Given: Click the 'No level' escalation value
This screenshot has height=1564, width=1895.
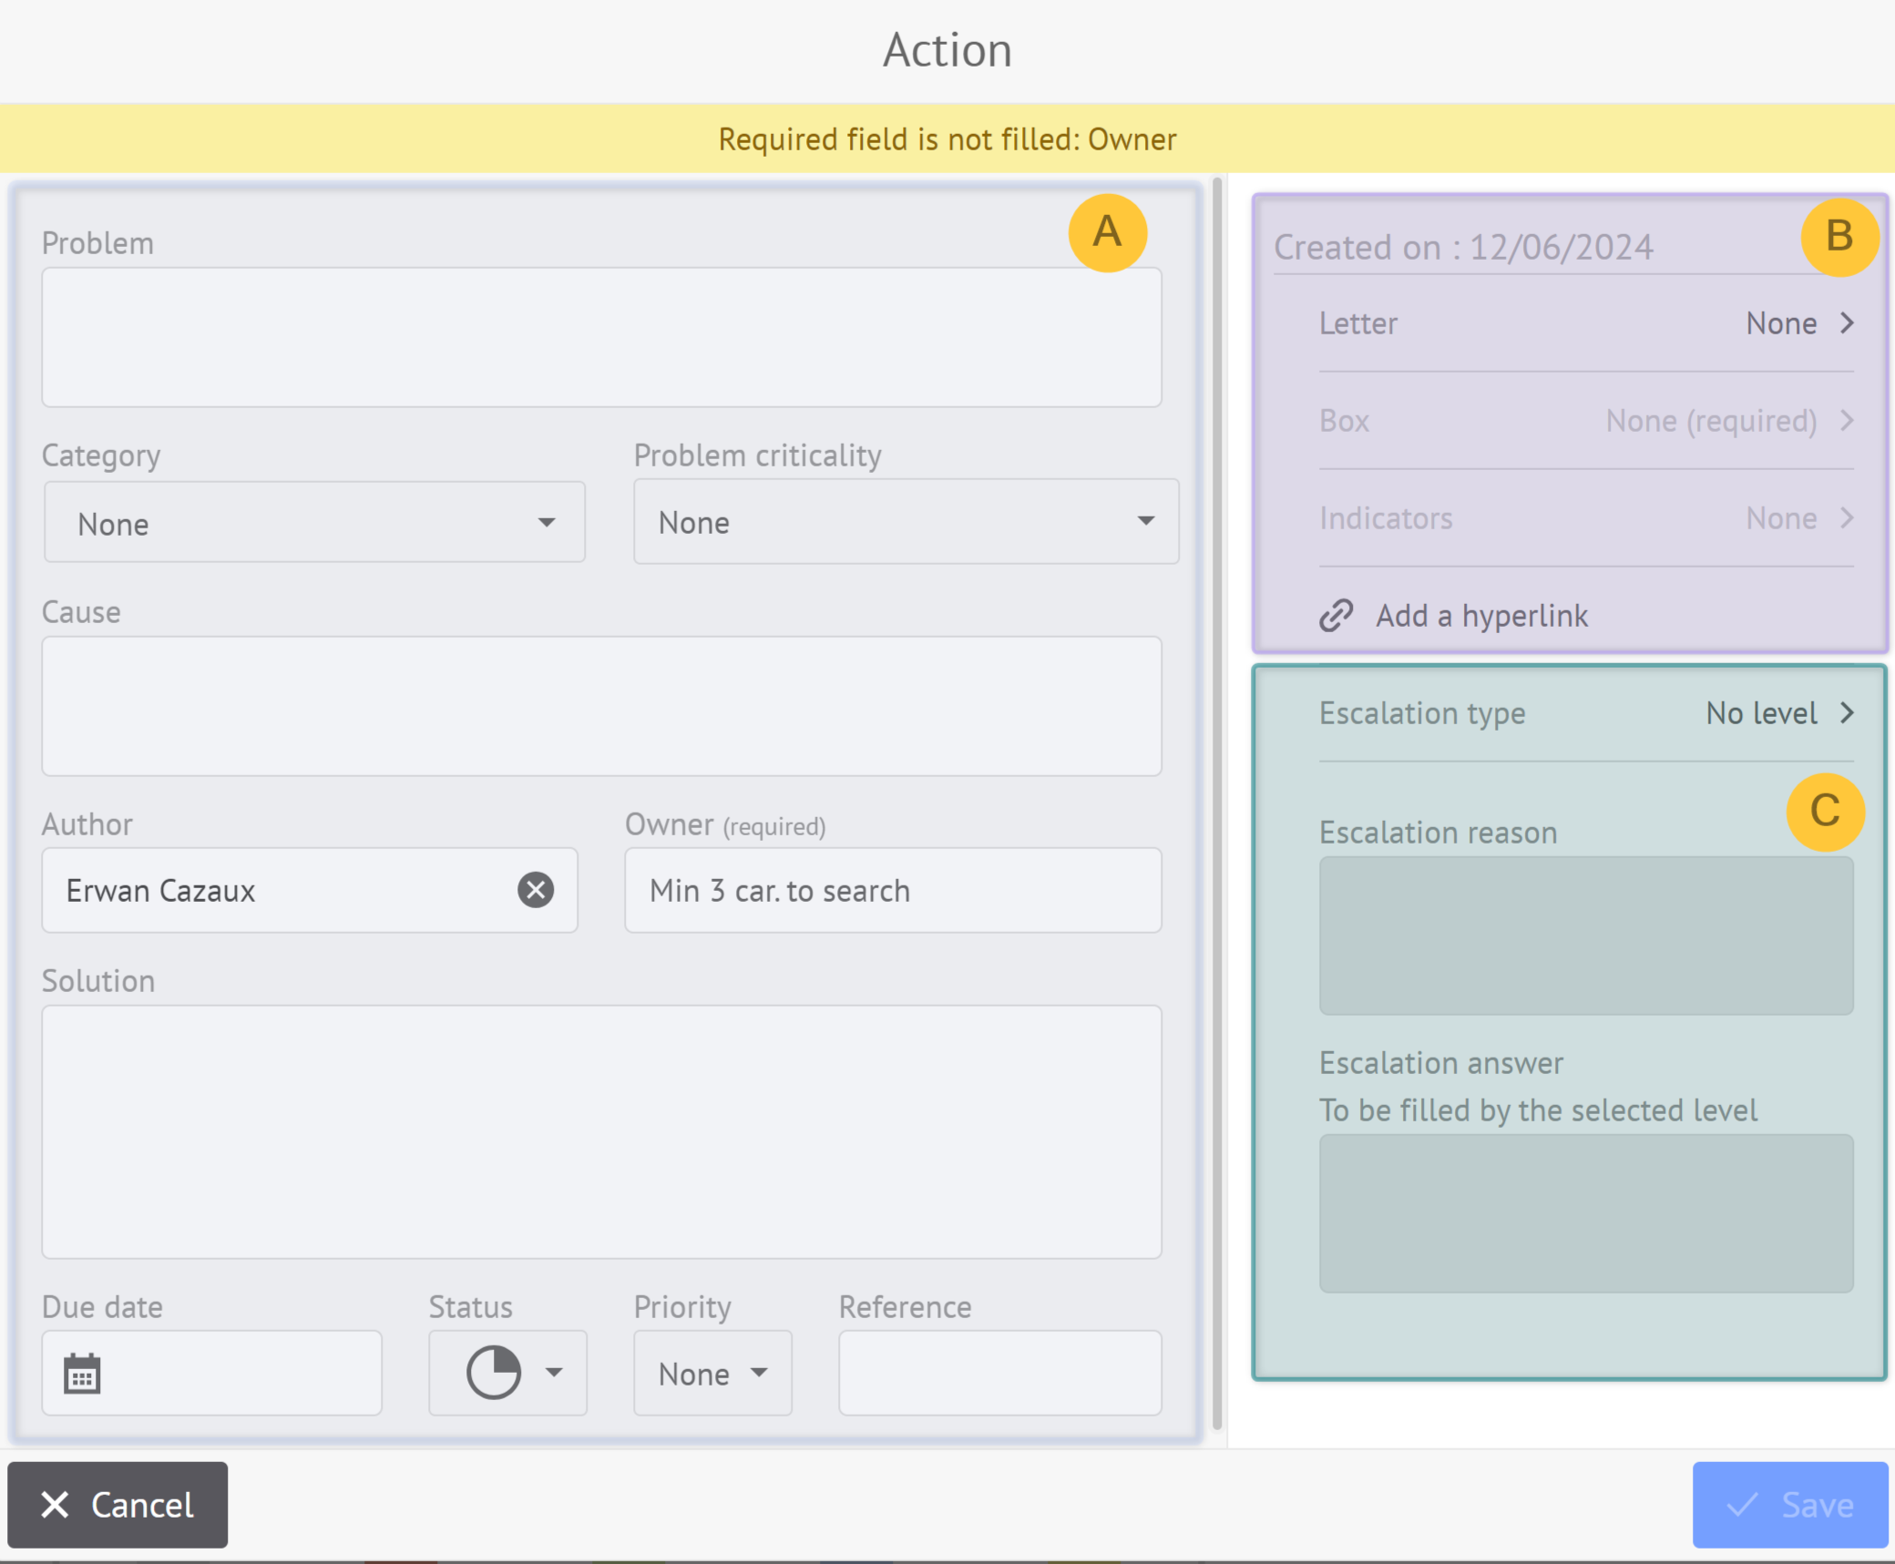Looking at the screenshot, I should pos(1761,713).
